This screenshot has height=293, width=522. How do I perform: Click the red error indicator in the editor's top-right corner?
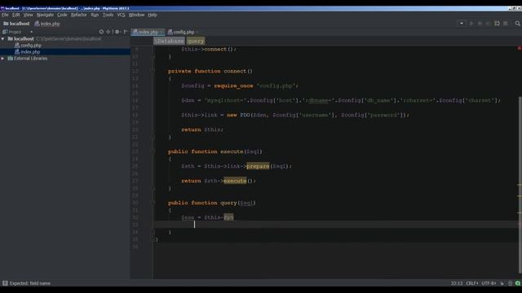point(519,49)
